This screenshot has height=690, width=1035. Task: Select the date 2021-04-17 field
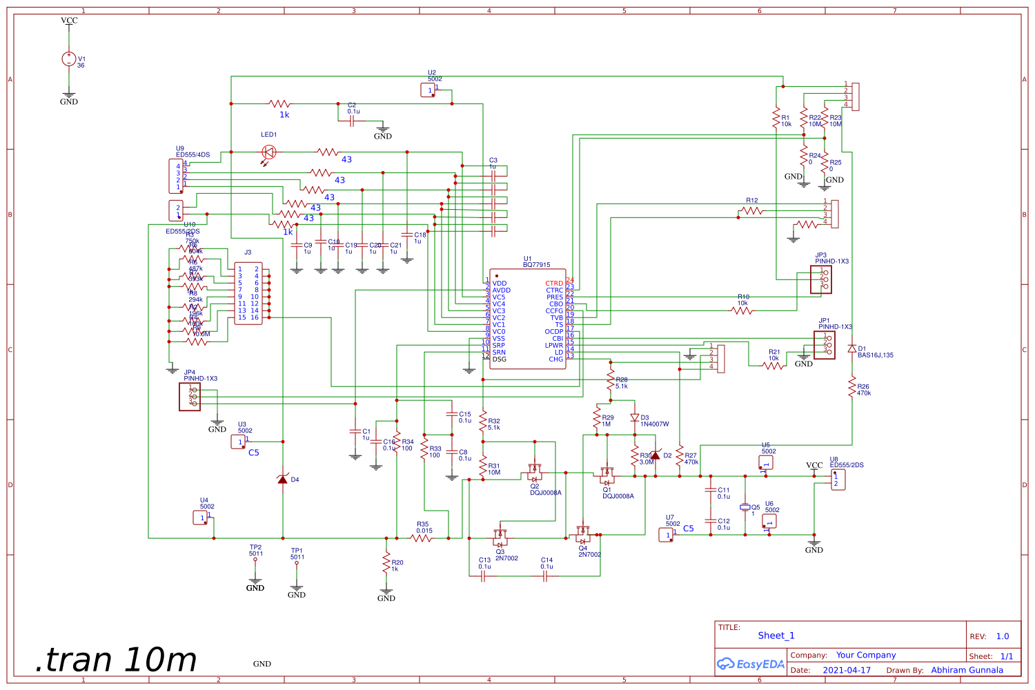847,669
